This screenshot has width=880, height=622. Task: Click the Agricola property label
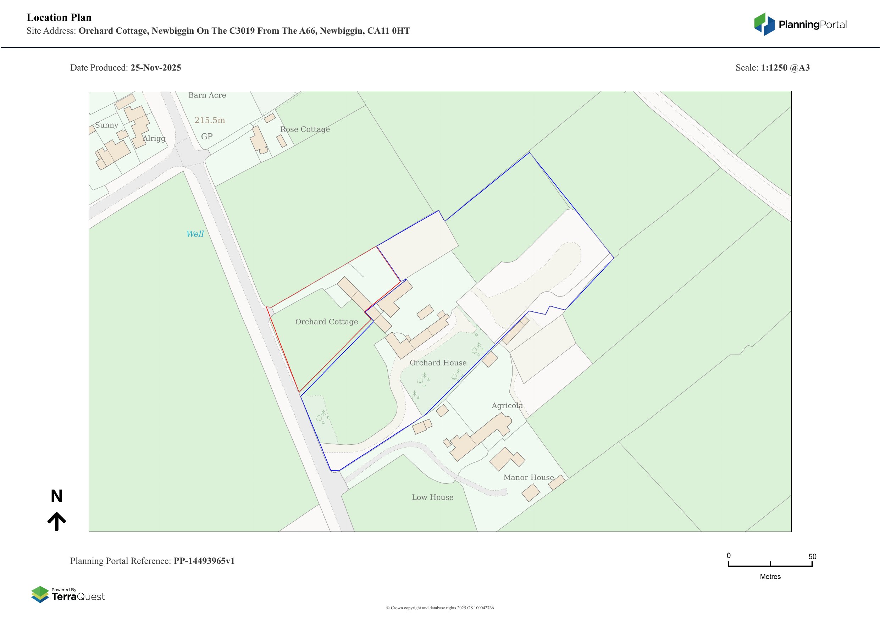pos(507,405)
